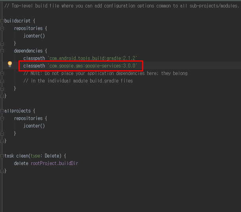
Task: Collapse the dependencies block fold marker
Action: 2,51
